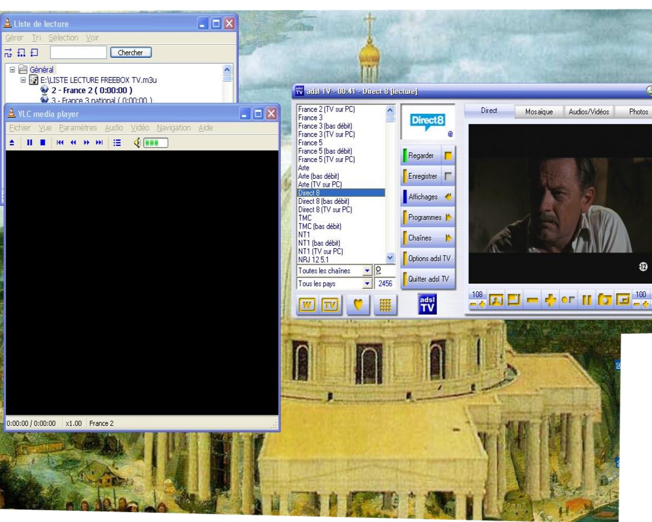
Task: Switch to the Audios/Vidéos tab
Action: click(589, 112)
